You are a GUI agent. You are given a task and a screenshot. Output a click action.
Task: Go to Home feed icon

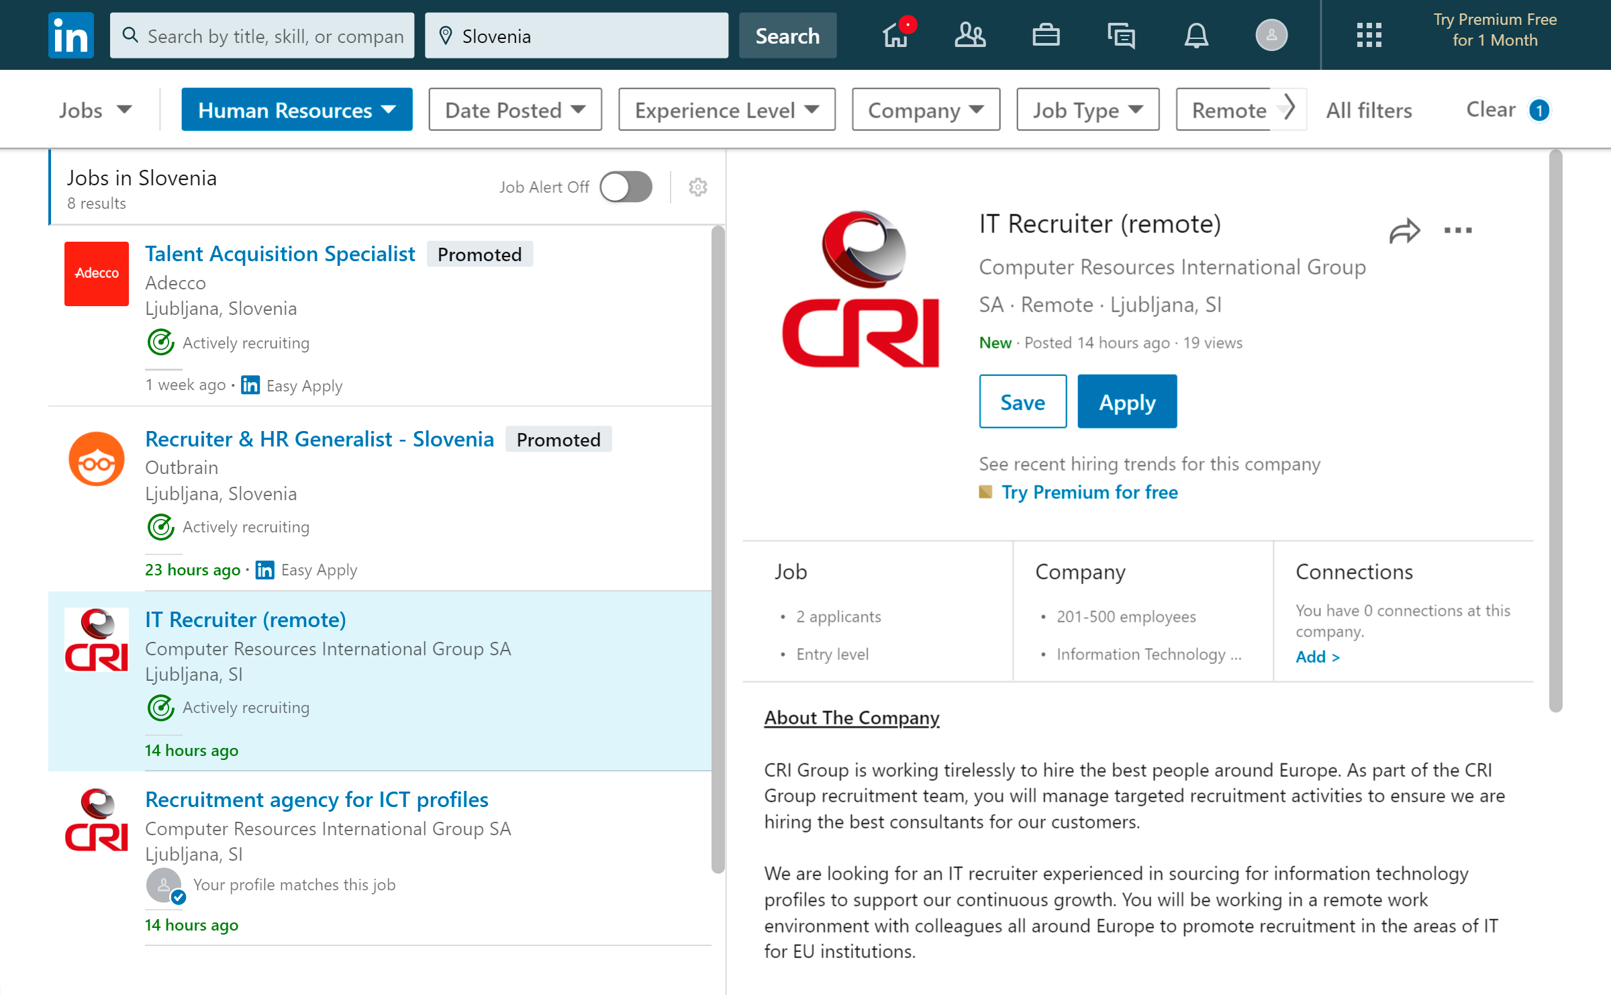[x=897, y=34]
